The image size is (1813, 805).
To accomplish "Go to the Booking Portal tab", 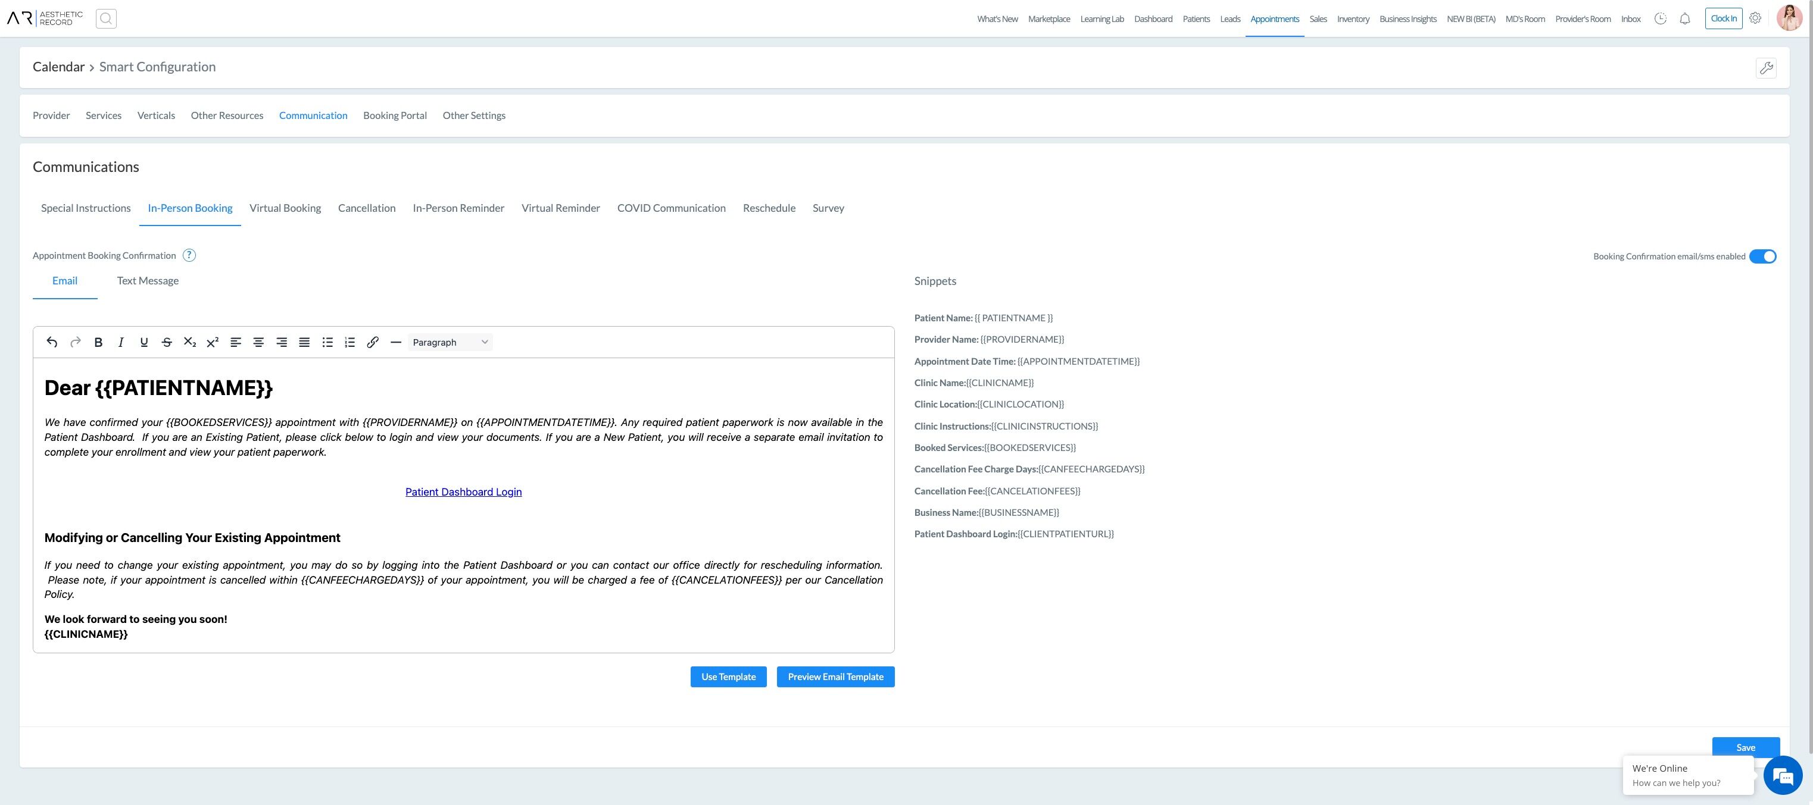I will 395,115.
